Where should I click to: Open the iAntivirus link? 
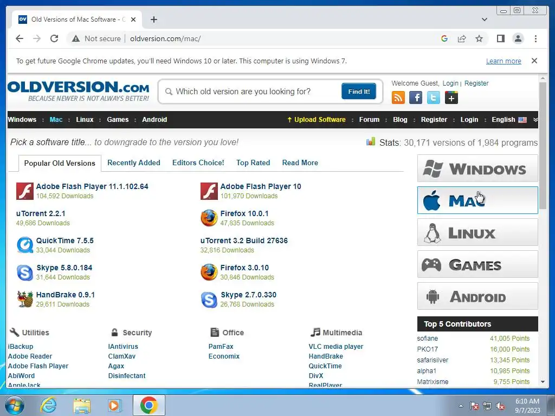[x=123, y=347]
